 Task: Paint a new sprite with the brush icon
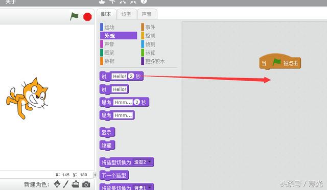pyautogui.click(x=66, y=184)
